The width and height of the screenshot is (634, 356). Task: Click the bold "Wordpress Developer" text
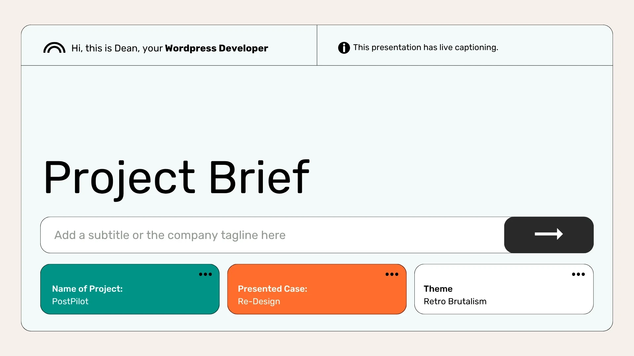tap(216, 48)
